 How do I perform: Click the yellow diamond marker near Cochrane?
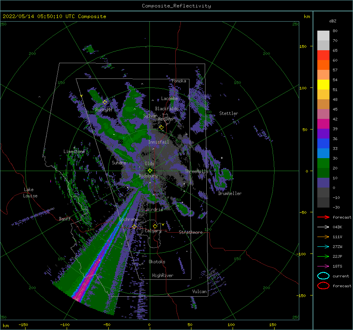click(x=134, y=226)
